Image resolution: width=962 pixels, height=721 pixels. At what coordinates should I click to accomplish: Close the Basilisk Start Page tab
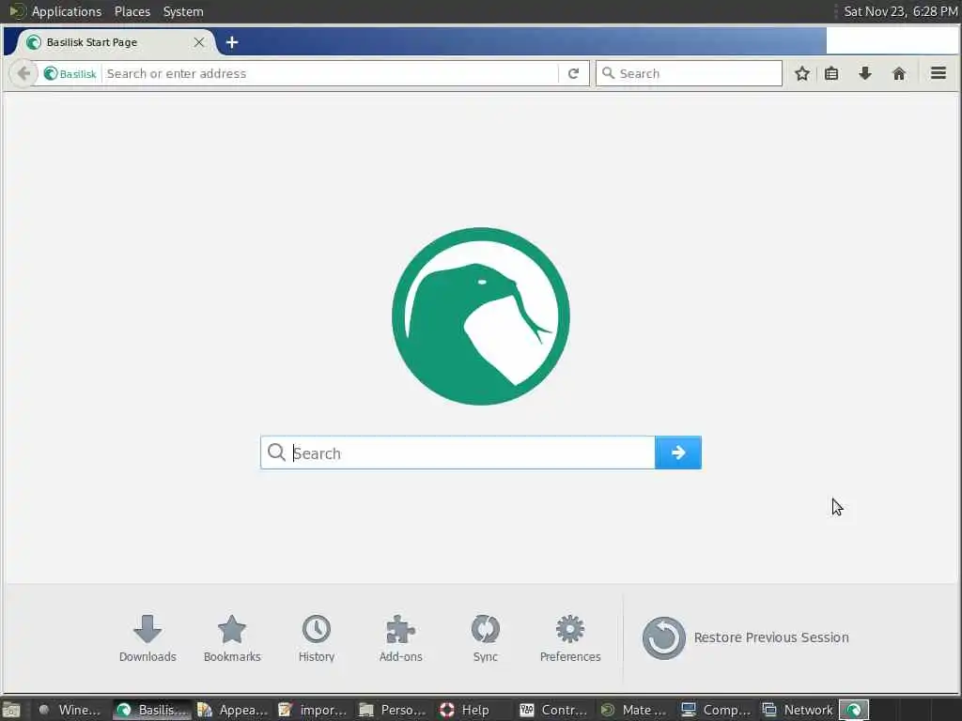pyautogui.click(x=199, y=42)
